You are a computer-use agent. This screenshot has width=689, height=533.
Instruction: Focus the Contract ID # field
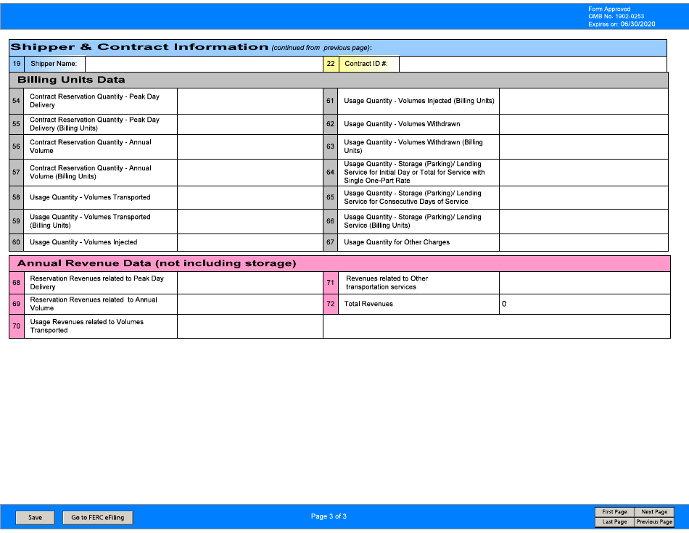[x=532, y=64]
